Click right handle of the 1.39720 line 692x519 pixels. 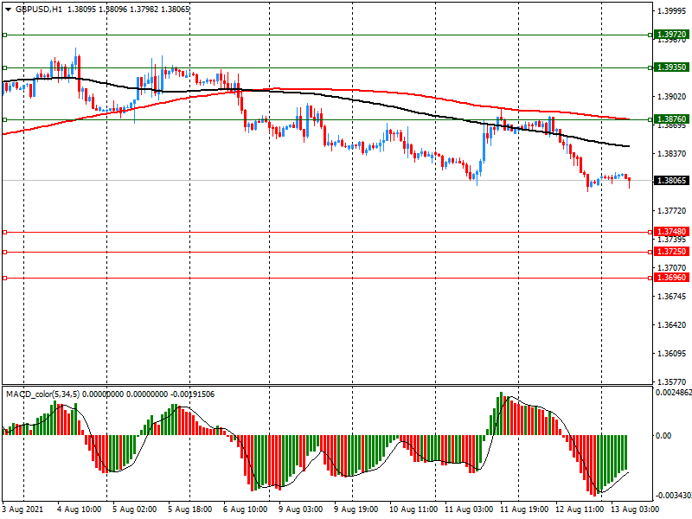coord(650,35)
